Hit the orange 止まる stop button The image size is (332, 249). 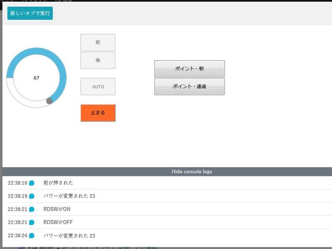click(x=98, y=113)
